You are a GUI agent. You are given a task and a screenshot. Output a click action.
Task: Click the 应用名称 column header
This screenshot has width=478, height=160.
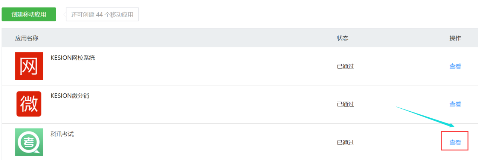[x=27, y=38]
